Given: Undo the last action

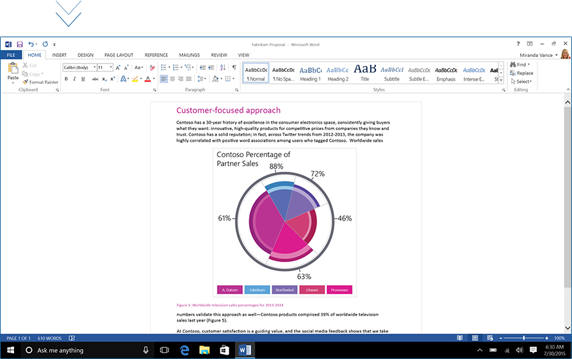Looking at the screenshot, I should pyautogui.click(x=31, y=44).
